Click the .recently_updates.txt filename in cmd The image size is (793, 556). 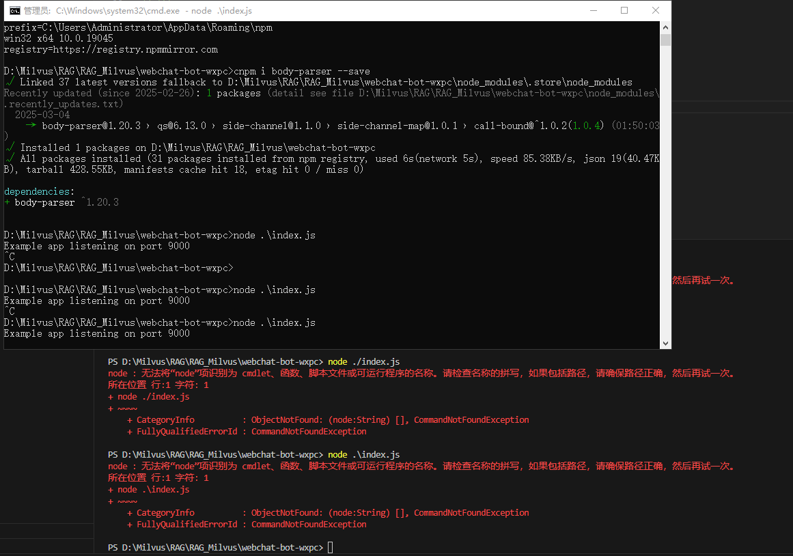(64, 105)
